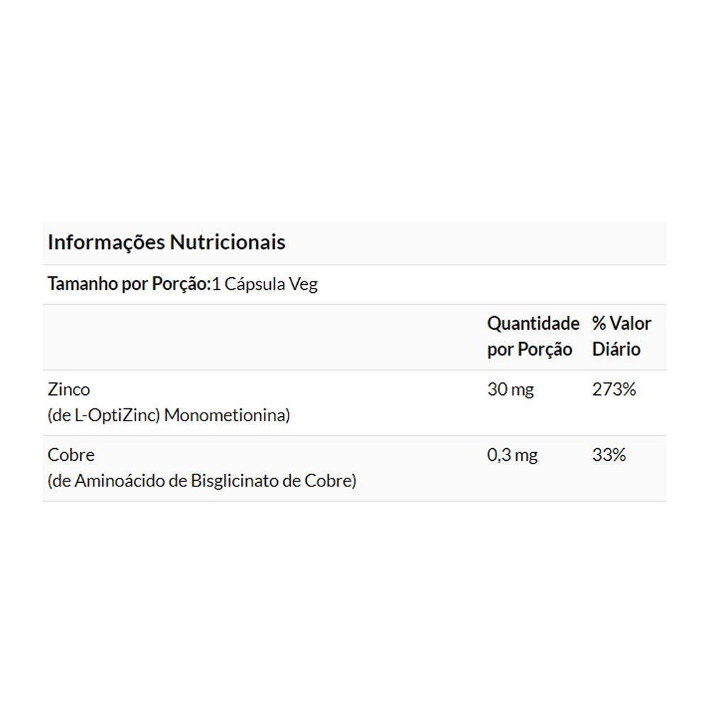Click the word Diário in the header
The height and width of the screenshot is (709, 709).
(616, 350)
